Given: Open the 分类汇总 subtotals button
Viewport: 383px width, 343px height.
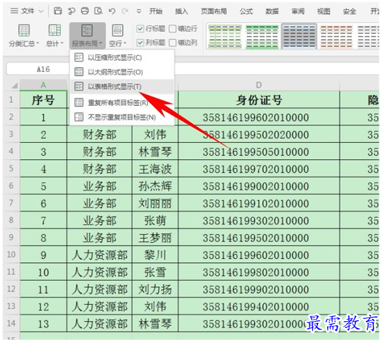Looking at the screenshot, I should pos(24,36).
